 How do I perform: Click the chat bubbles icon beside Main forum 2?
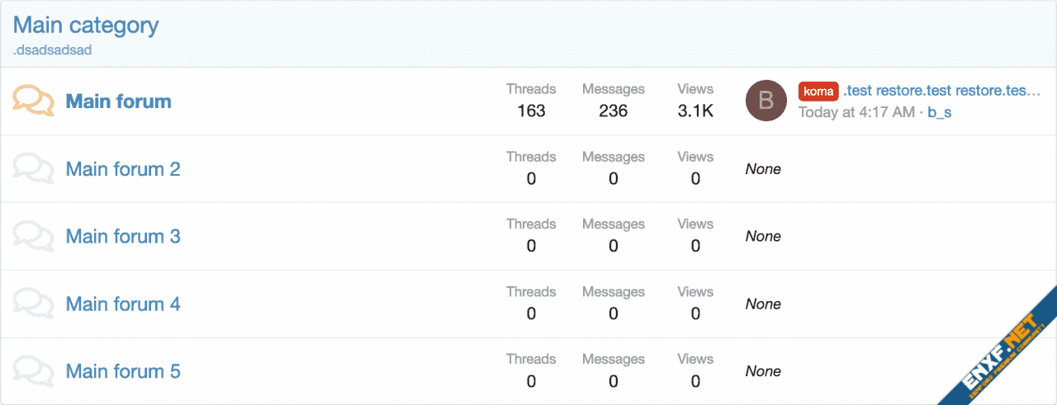[x=34, y=169]
